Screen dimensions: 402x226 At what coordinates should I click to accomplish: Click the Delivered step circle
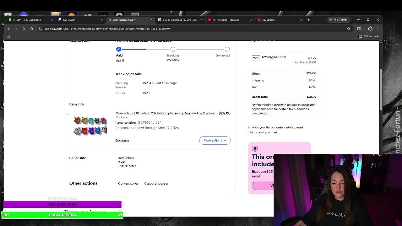[x=227, y=49]
